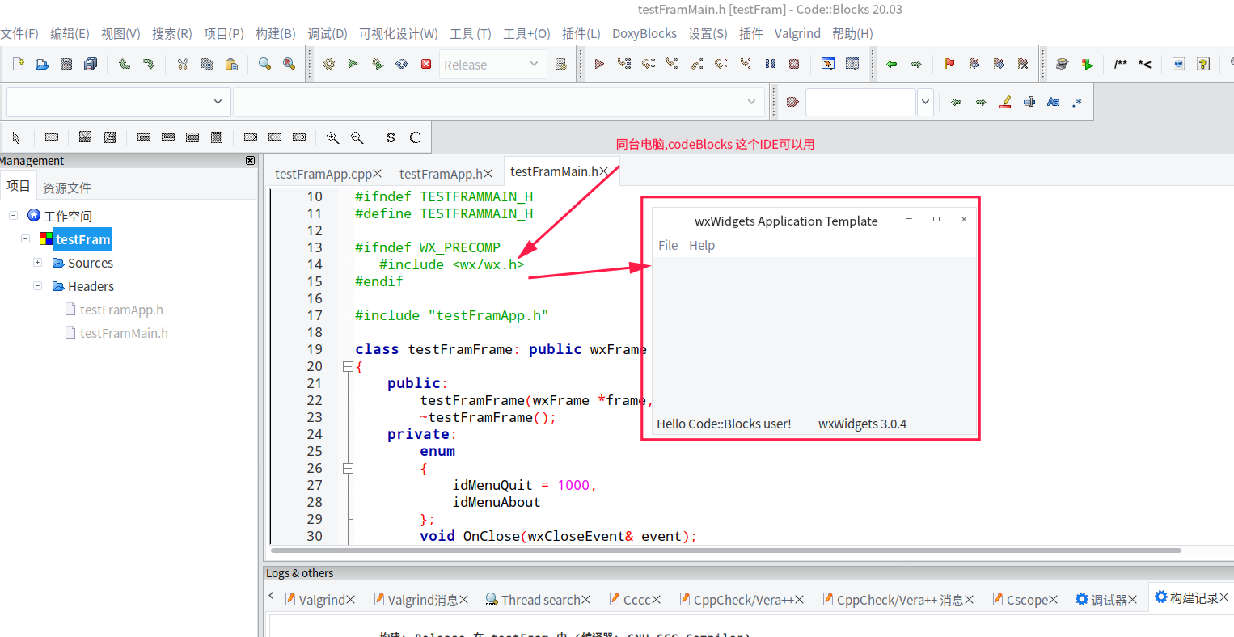Zoom in on the wxSmith designer toolbar
1234x637 pixels.
(332, 137)
